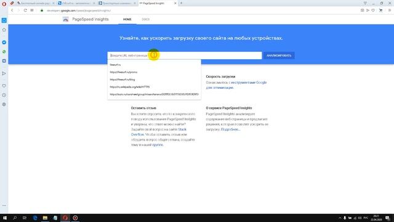
Task: Open the Opera main menu
Action: coord(4,4)
